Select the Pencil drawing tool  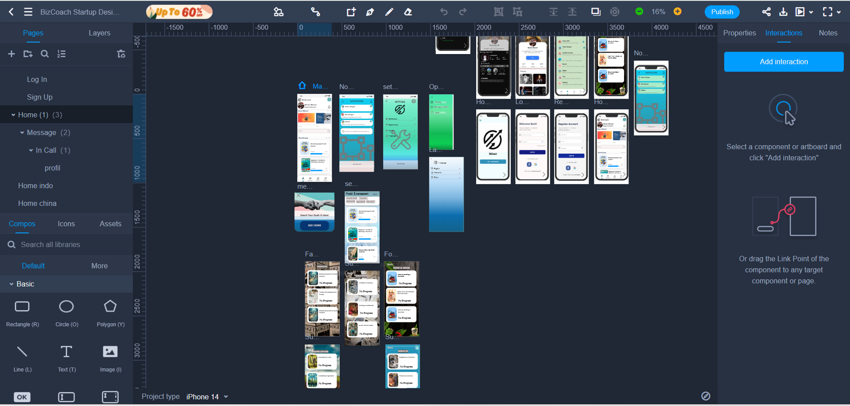pos(389,12)
